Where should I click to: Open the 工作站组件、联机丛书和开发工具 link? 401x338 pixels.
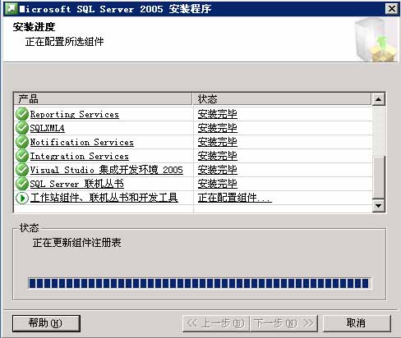(104, 198)
